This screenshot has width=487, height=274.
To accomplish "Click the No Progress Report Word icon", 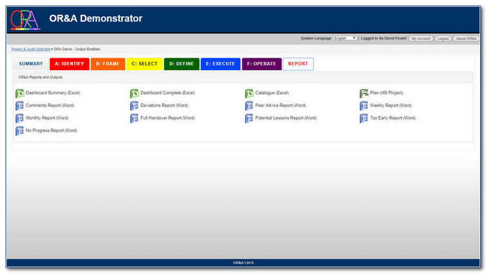I will coord(19,131).
